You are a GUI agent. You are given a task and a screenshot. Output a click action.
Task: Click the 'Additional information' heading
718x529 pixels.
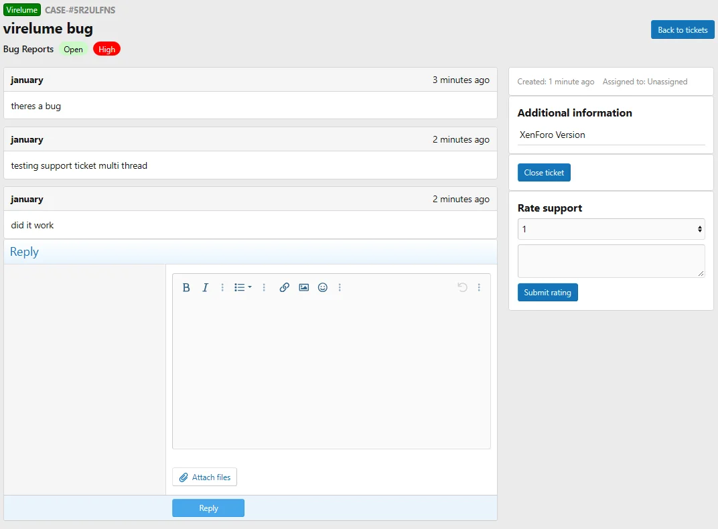point(575,113)
